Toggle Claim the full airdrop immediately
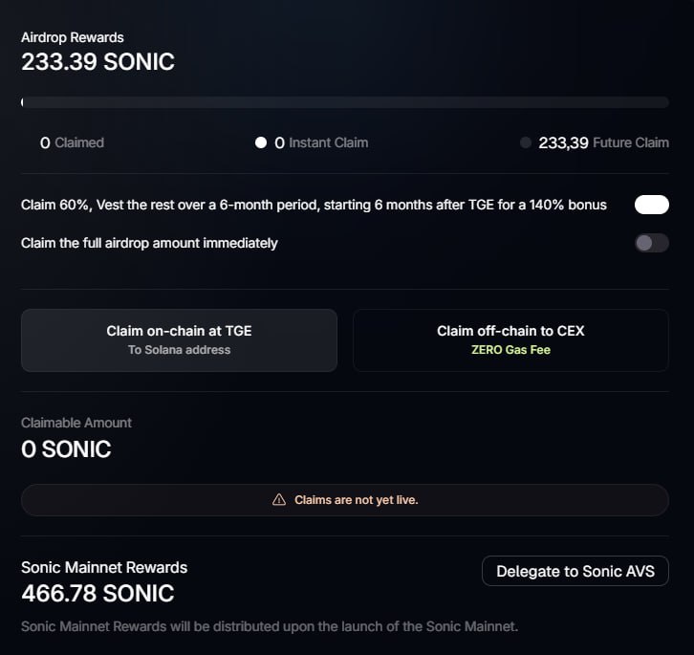 click(652, 243)
